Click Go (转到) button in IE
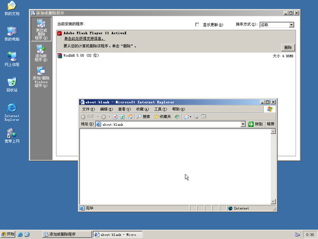The width and height of the screenshot is (318, 239). click(255, 124)
